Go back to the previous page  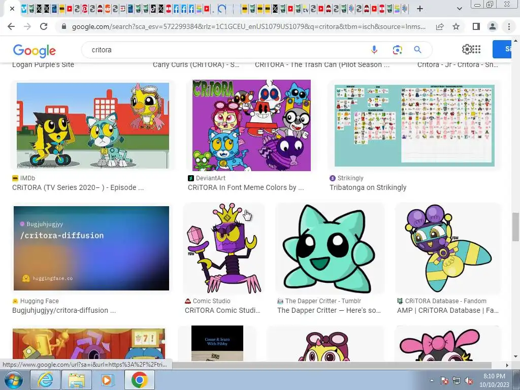point(11,26)
